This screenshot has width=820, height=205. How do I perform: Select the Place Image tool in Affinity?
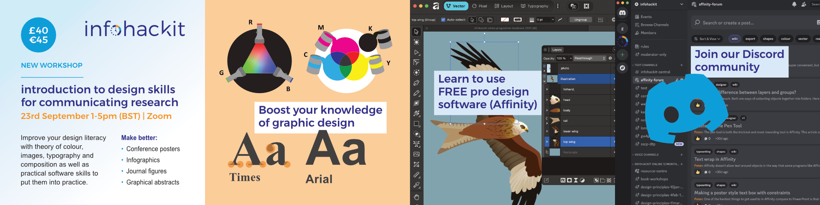click(416, 155)
